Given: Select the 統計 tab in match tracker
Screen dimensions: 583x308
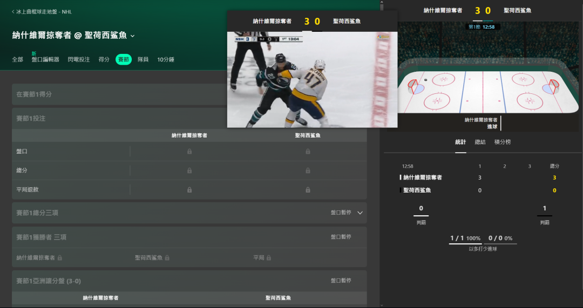Looking at the screenshot, I should pyautogui.click(x=460, y=142).
